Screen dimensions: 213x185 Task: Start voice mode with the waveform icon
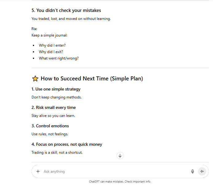click(202, 172)
